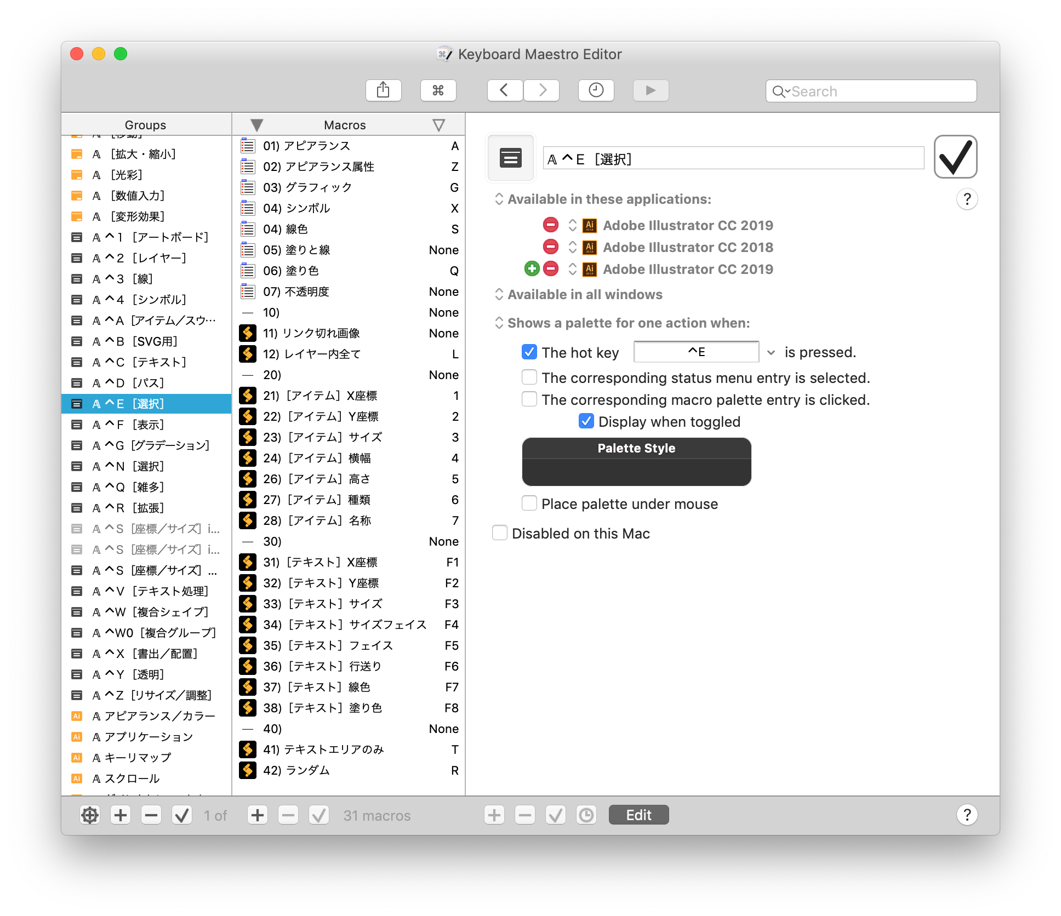The image size is (1061, 916).
Task: Click the Palette Style preview
Action: tap(636, 462)
